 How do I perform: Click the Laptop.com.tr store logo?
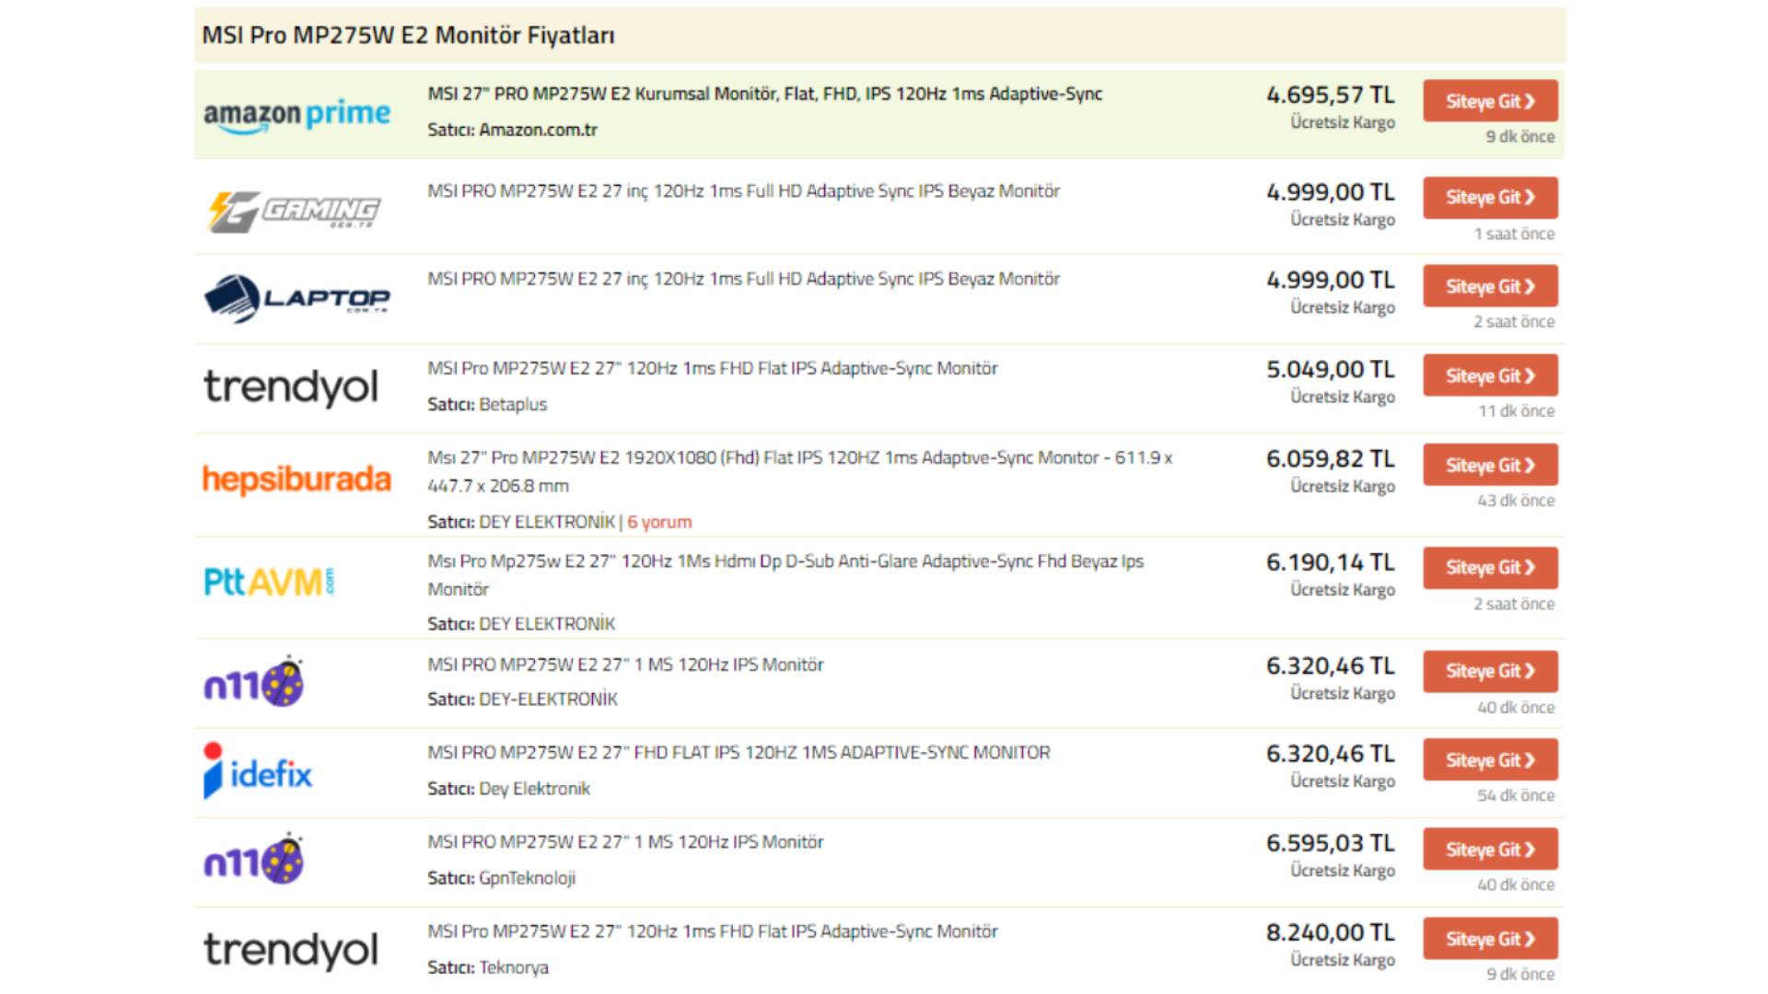[x=297, y=299]
